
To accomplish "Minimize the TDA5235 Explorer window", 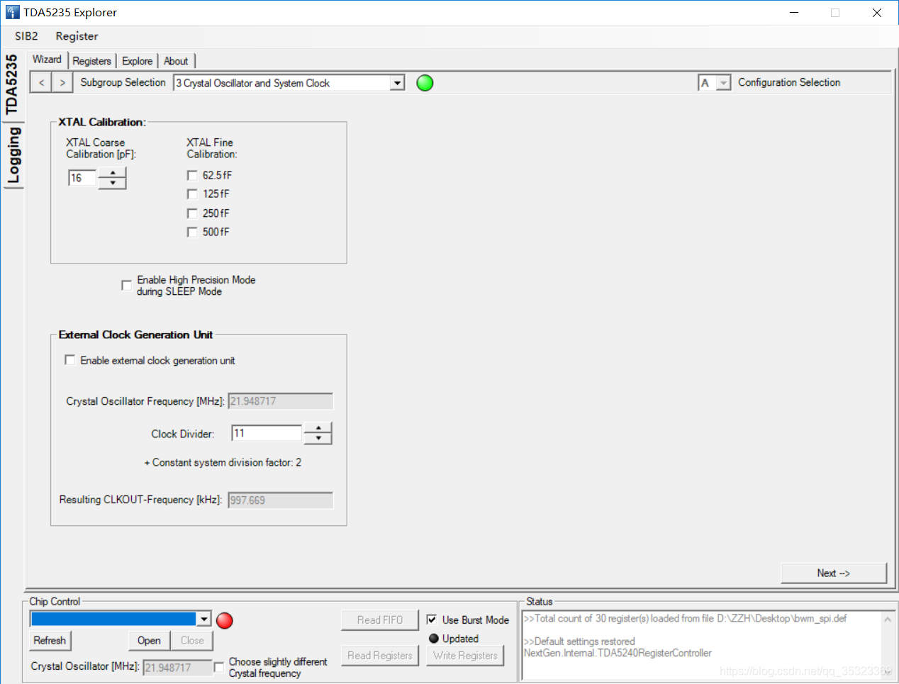I will point(794,13).
